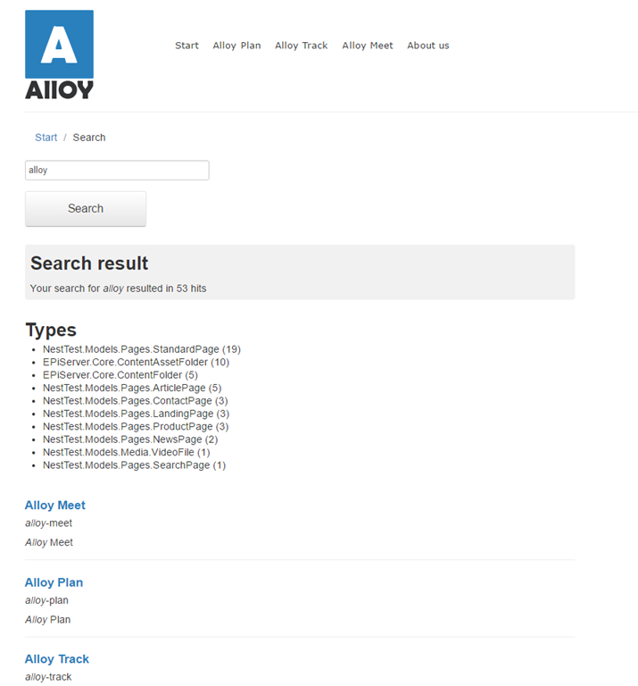Click the VideoFile (1) type entry
638x686 pixels.
point(126,453)
